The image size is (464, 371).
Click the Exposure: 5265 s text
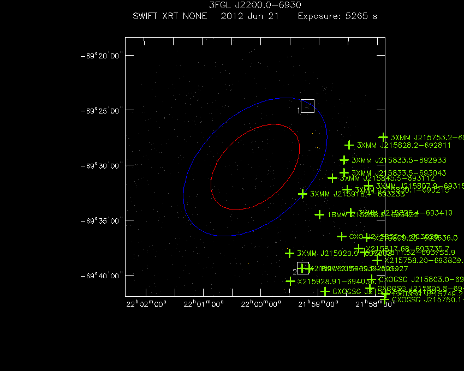pyautogui.click(x=337, y=16)
